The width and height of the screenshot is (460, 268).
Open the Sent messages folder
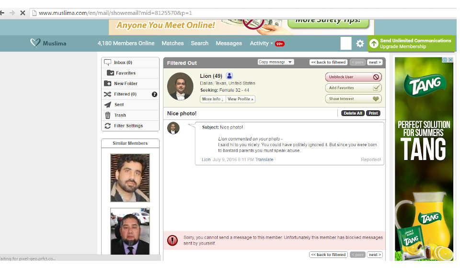[119, 105]
